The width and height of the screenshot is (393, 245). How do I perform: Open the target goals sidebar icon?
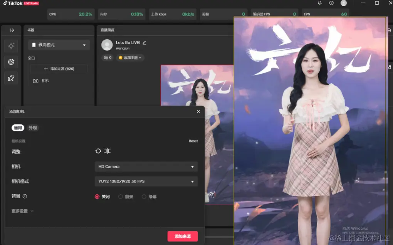click(11, 62)
